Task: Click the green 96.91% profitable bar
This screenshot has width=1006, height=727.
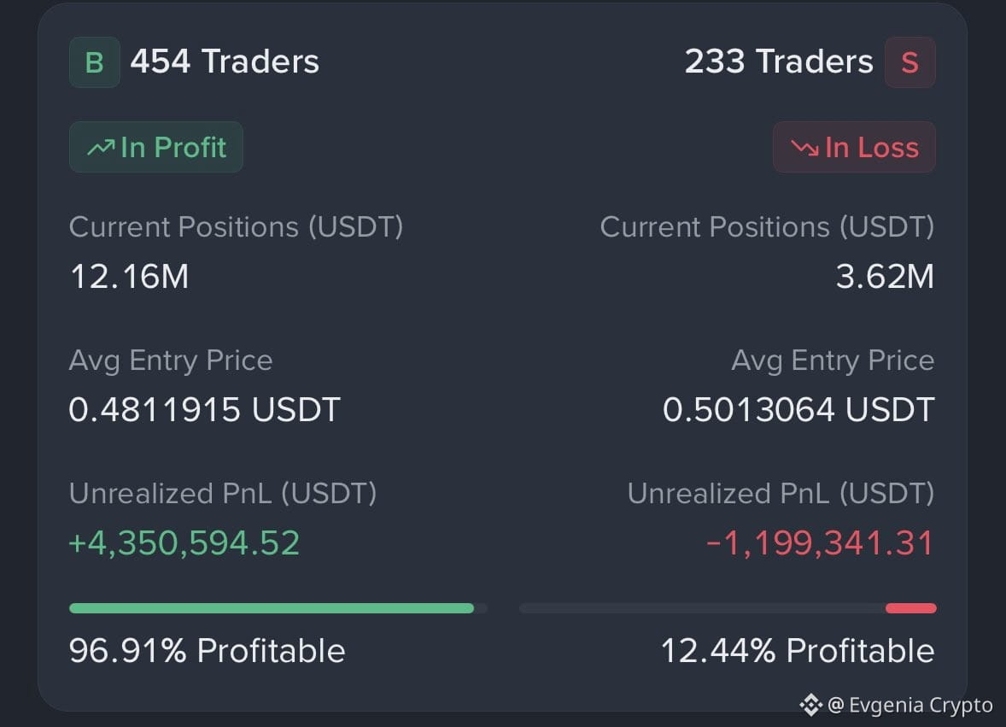Action: [x=272, y=608]
